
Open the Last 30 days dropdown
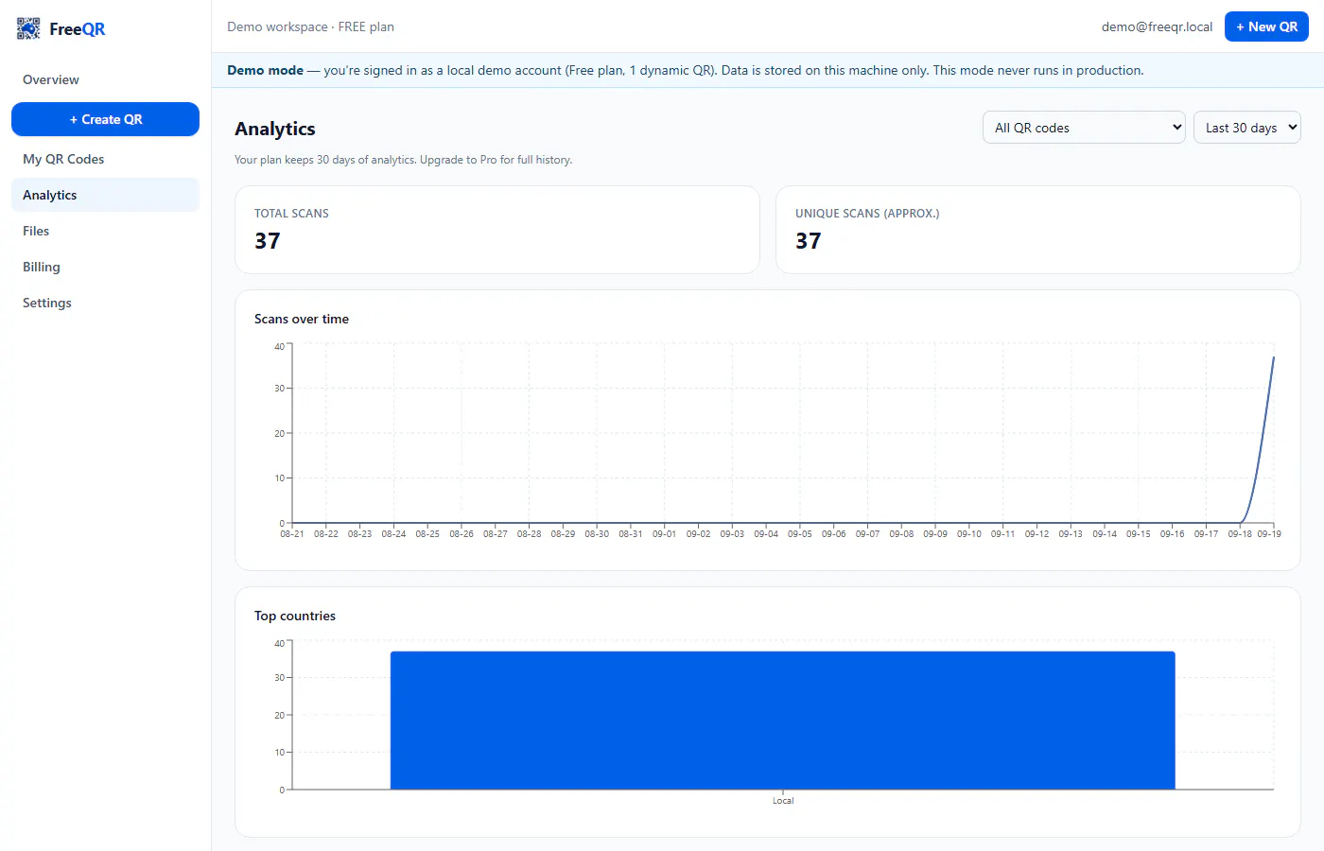(1247, 128)
